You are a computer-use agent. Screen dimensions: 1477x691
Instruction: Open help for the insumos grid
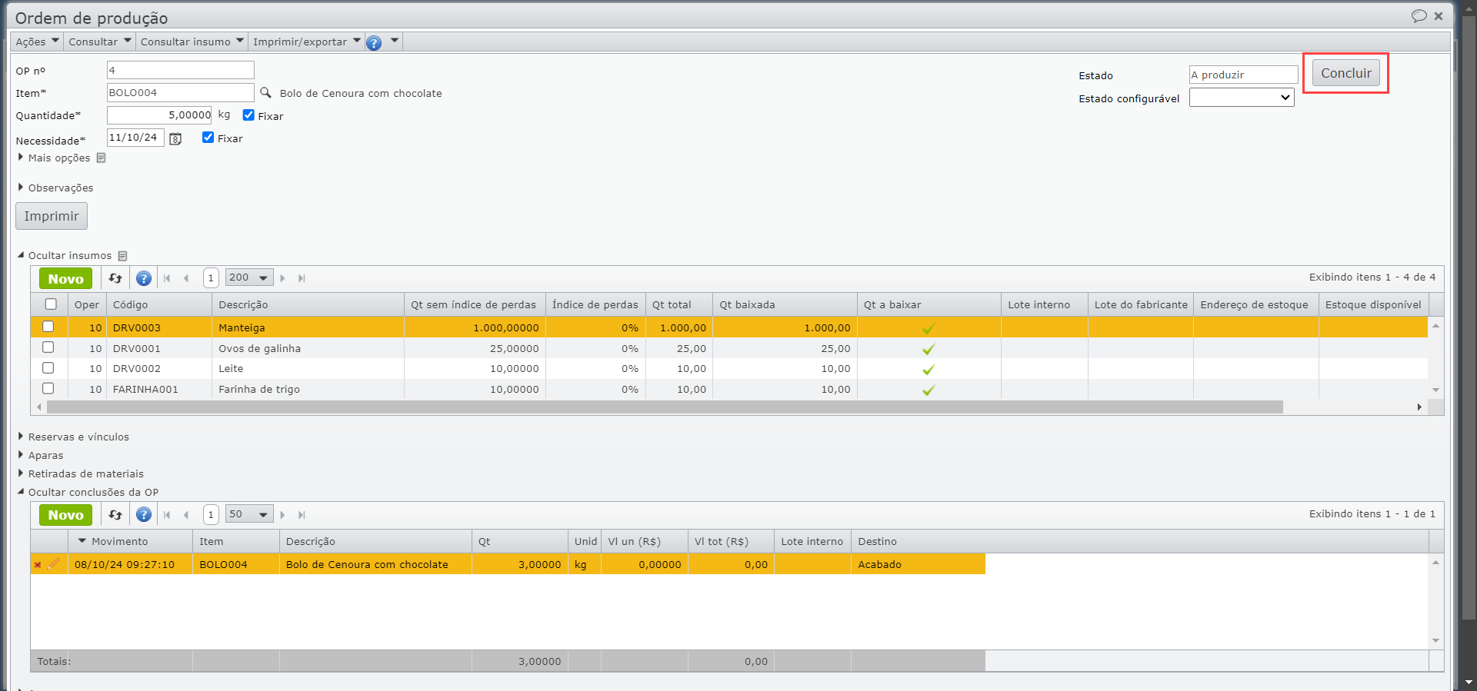pos(144,278)
